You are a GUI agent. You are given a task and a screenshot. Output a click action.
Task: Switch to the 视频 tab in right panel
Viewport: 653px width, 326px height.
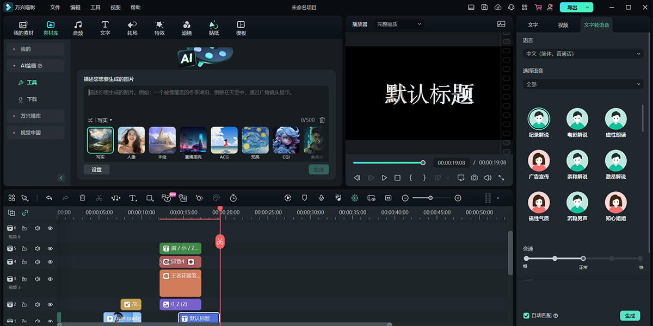pos(563,25)
